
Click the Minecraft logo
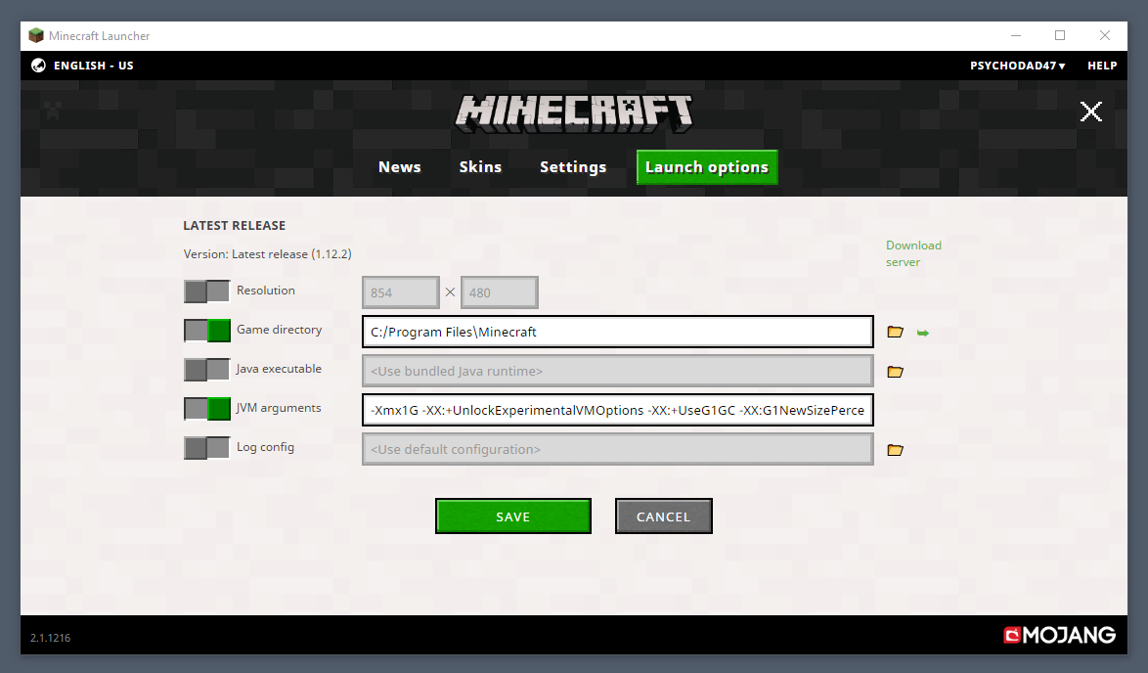tap(574, 113)
